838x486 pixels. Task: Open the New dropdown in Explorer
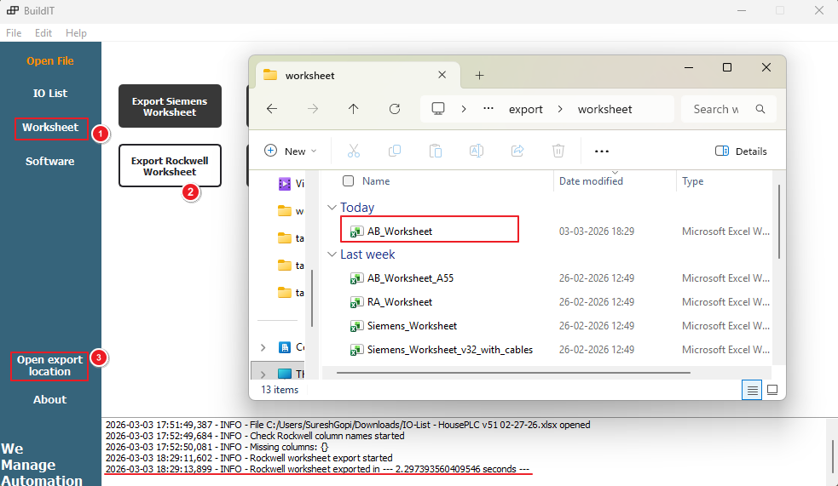pyautogui.click(x=291, y=151)
